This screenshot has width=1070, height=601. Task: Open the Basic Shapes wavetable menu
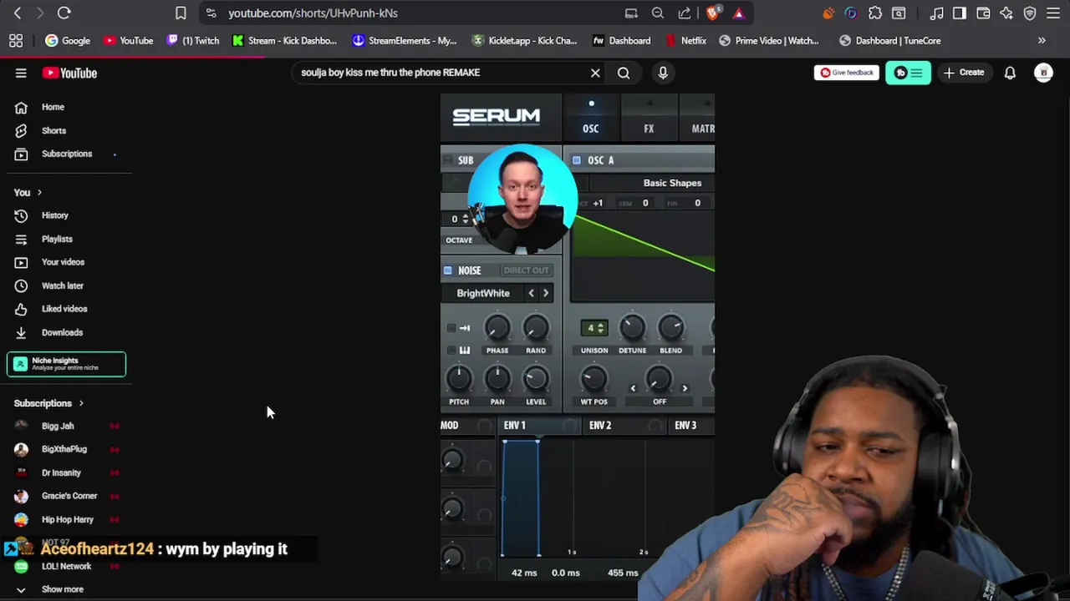click(x=673, y=183)
